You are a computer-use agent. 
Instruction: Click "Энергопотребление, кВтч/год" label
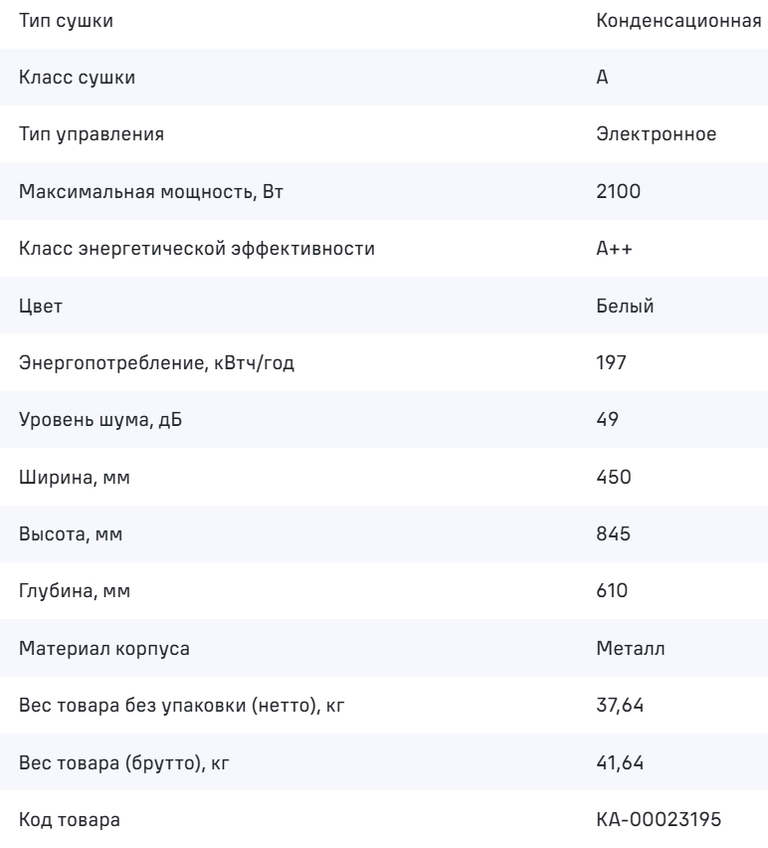pos(157,363)
